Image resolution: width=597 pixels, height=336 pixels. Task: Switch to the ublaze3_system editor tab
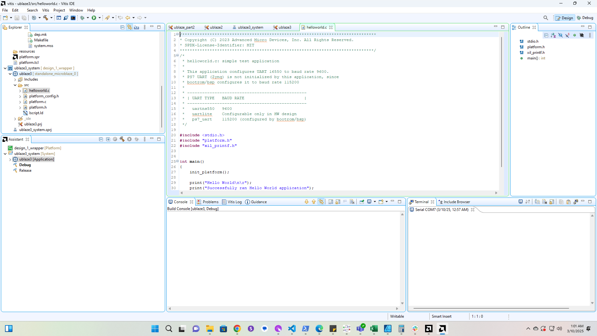[250, 27]
